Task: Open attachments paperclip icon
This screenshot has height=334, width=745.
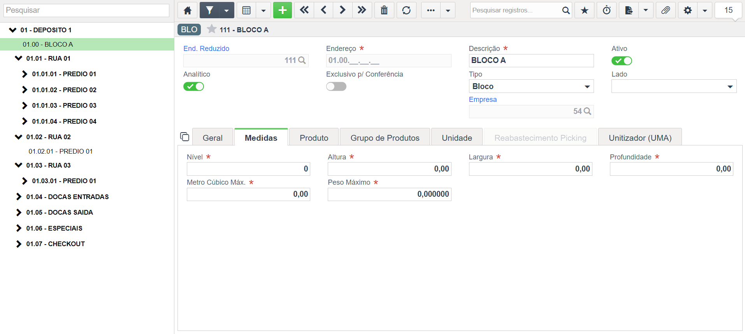Action: click(666, 10)
